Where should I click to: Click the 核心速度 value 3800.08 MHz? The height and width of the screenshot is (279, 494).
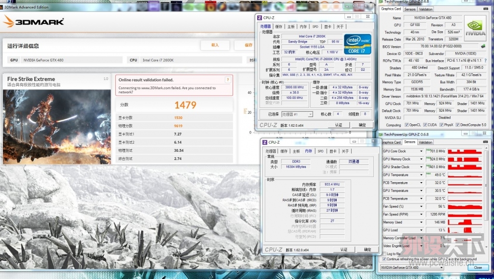(x=295, y=87)
